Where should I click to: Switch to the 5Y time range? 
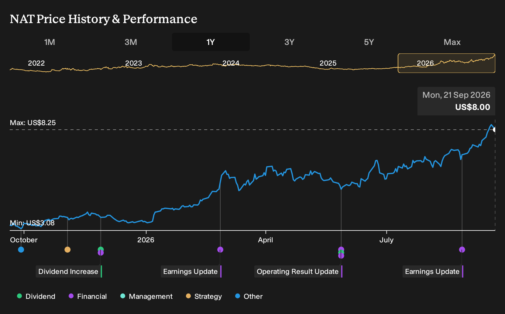point(369,42)
